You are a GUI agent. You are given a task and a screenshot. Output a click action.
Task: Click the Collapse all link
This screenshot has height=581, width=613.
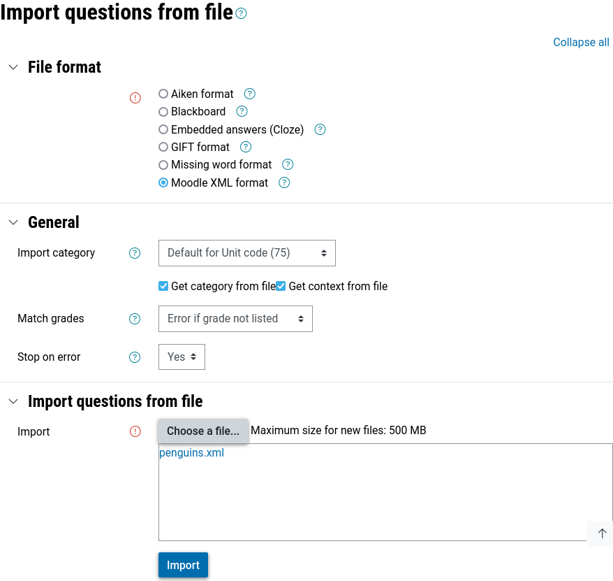581,42
